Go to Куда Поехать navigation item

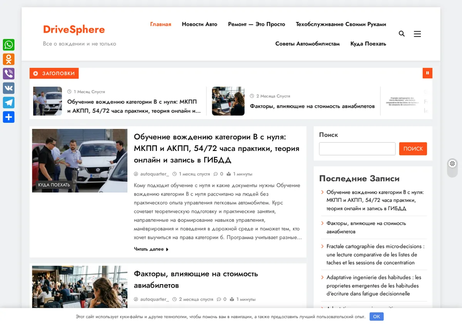click(368, 44)
